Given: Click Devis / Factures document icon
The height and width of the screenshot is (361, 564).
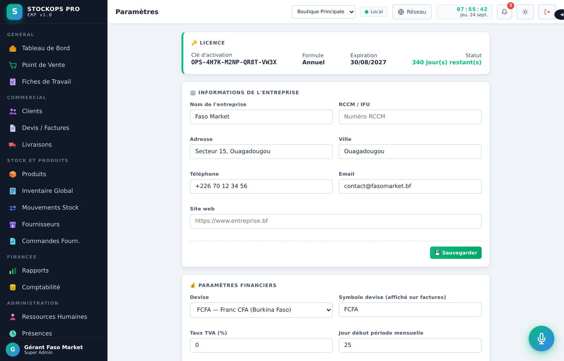Looking at the screenshot, I should coord(13,128).
